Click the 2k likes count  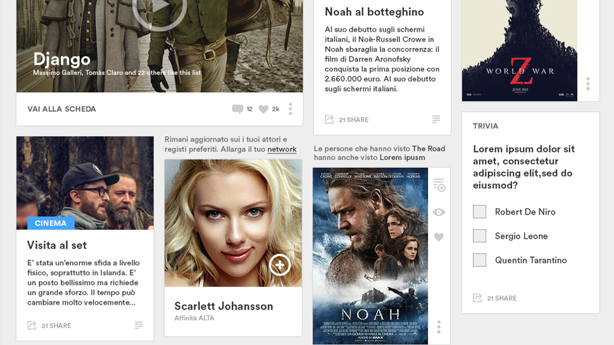pyautogui.click(x=276, y=109)
